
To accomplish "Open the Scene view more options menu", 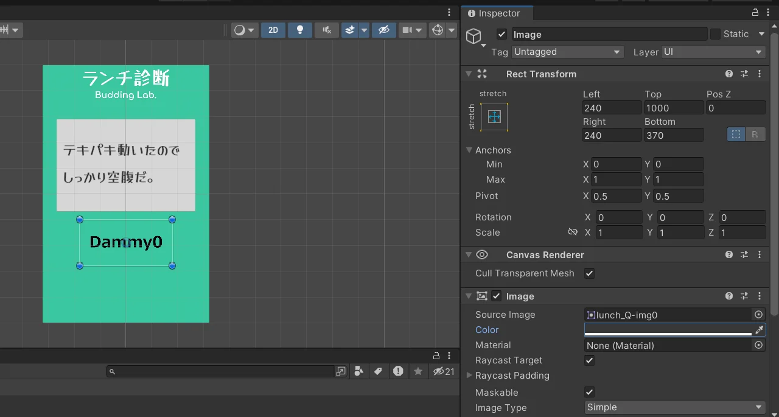I will pyautogui.click(x=449, y=13).
